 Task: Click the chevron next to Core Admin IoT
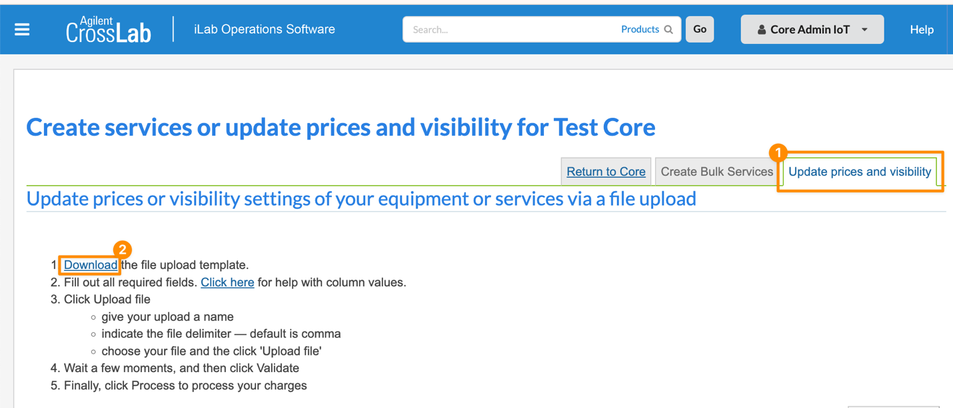point(864,29)
